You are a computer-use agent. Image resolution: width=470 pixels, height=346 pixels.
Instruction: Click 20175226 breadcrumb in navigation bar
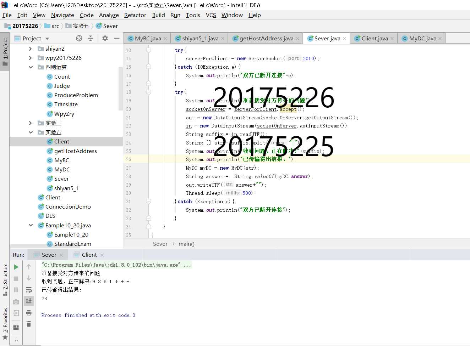pos(21,26)
